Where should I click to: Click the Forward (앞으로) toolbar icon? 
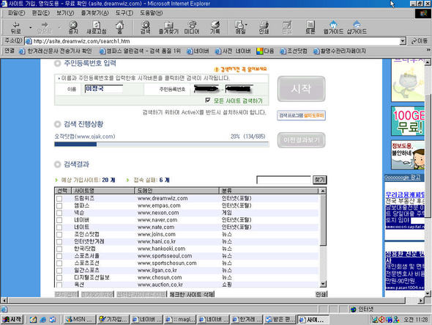click(45, 27)
